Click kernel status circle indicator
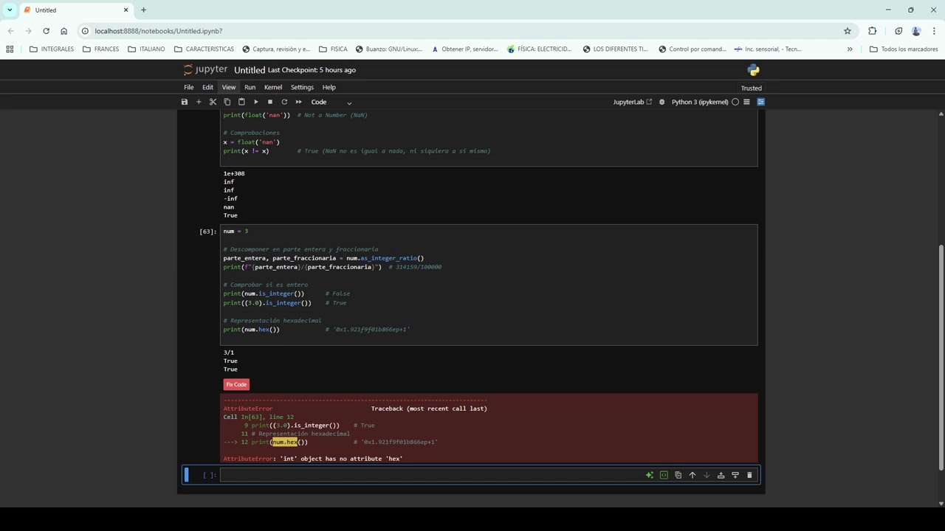 pos(735,102)
